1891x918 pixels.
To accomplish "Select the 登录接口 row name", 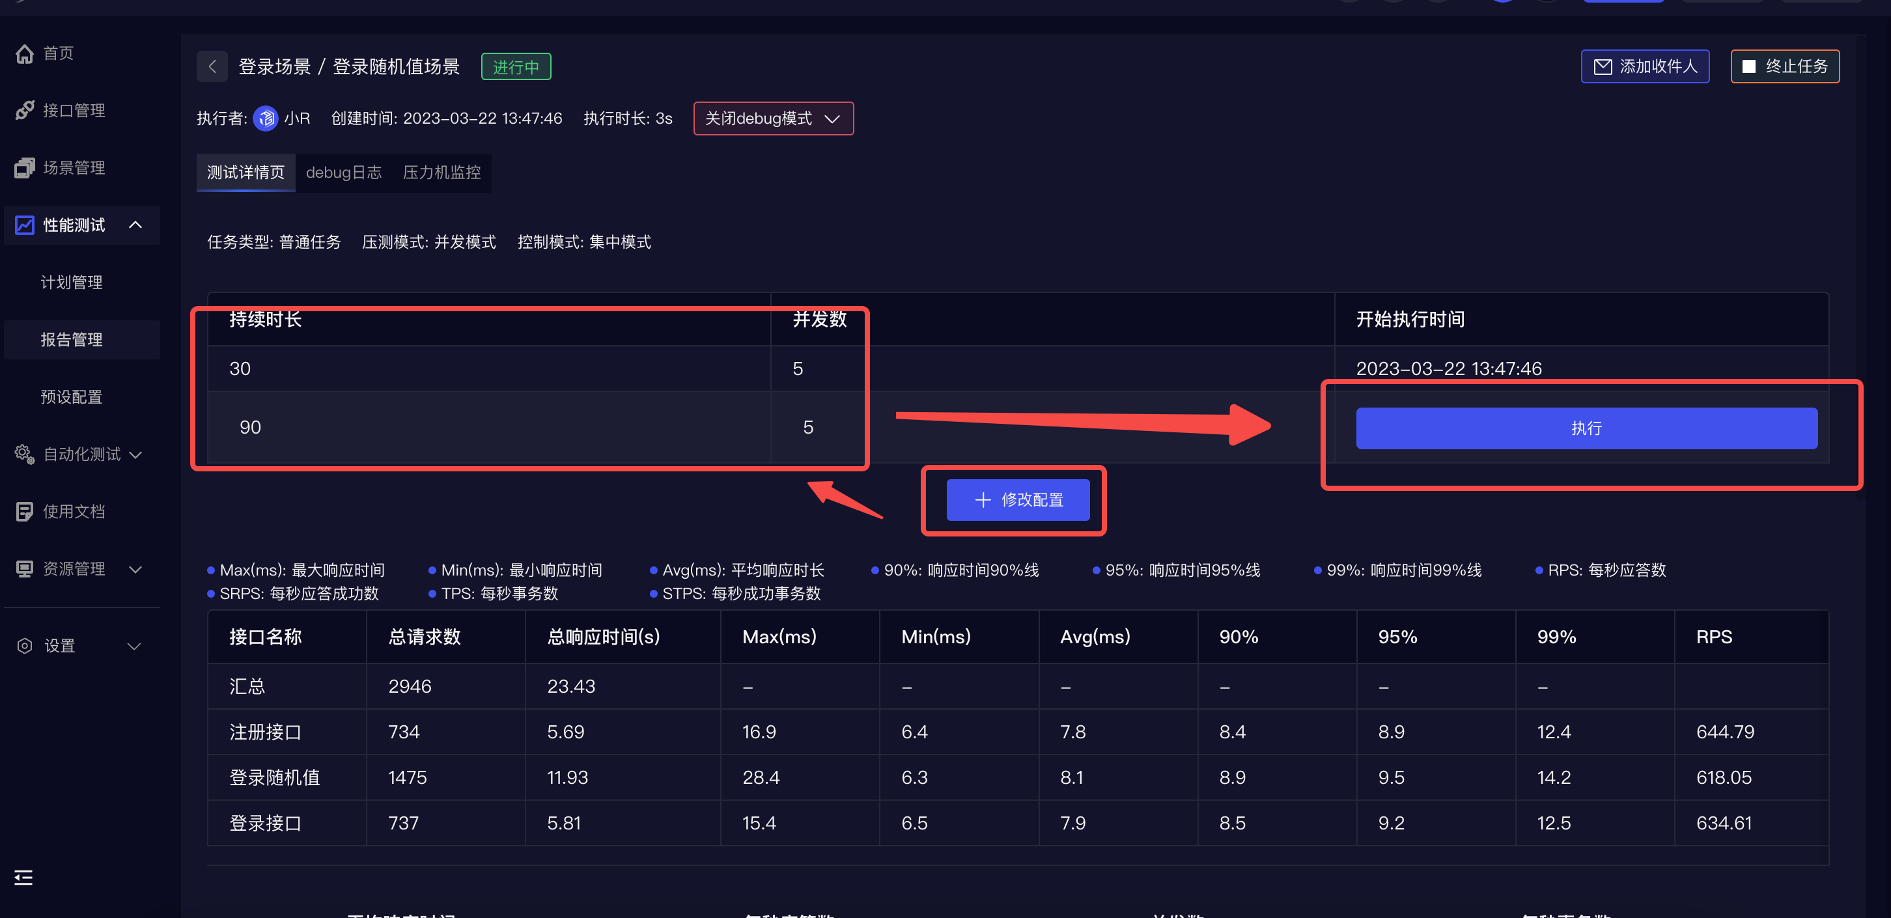I will coord(265,822).
